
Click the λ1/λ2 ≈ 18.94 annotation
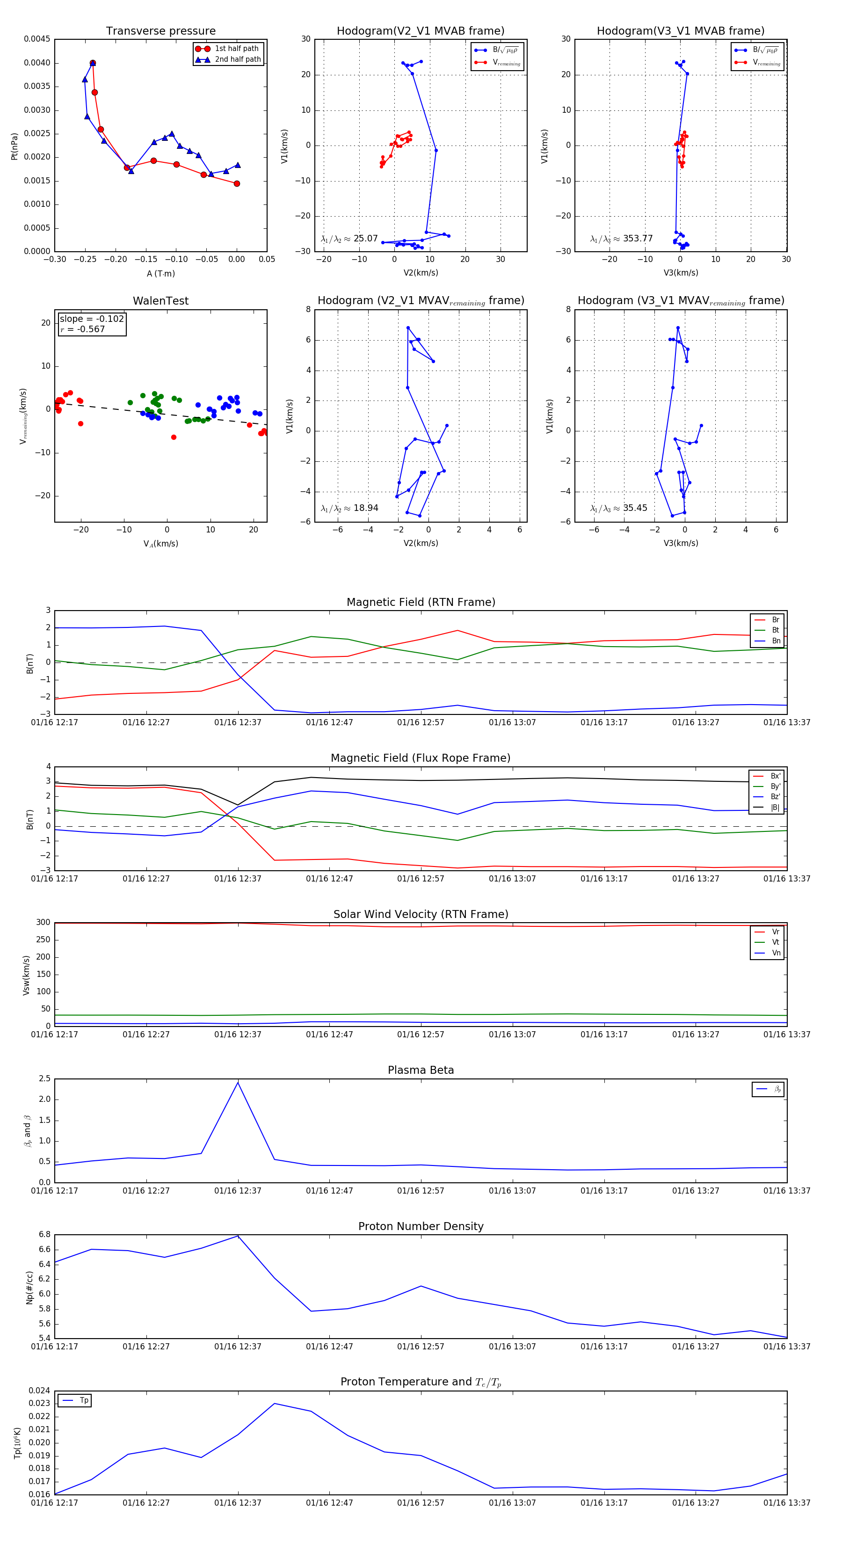point(349,508)
